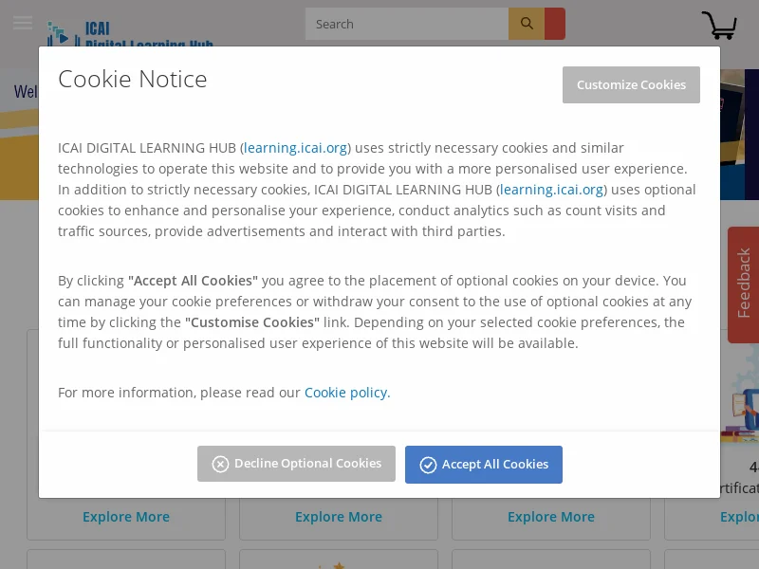Click the red button beside the search button
Image resolution: width=759 pixels, height=569 pixels.
point(555,24)
